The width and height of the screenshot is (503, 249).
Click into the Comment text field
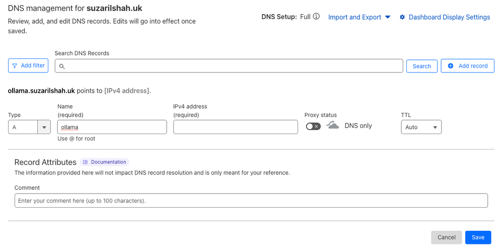(x=251, y=201)
